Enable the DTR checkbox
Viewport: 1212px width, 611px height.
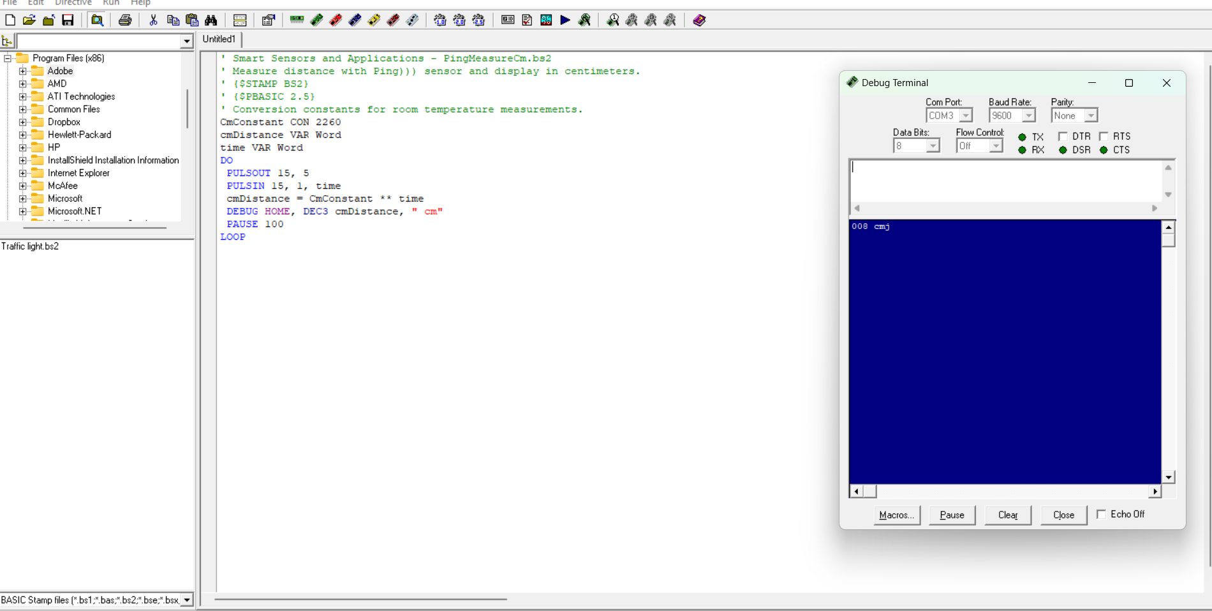click(x=1063, y=136)
